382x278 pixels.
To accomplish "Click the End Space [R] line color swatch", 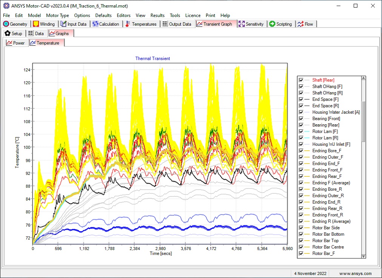I will (308, 106).
